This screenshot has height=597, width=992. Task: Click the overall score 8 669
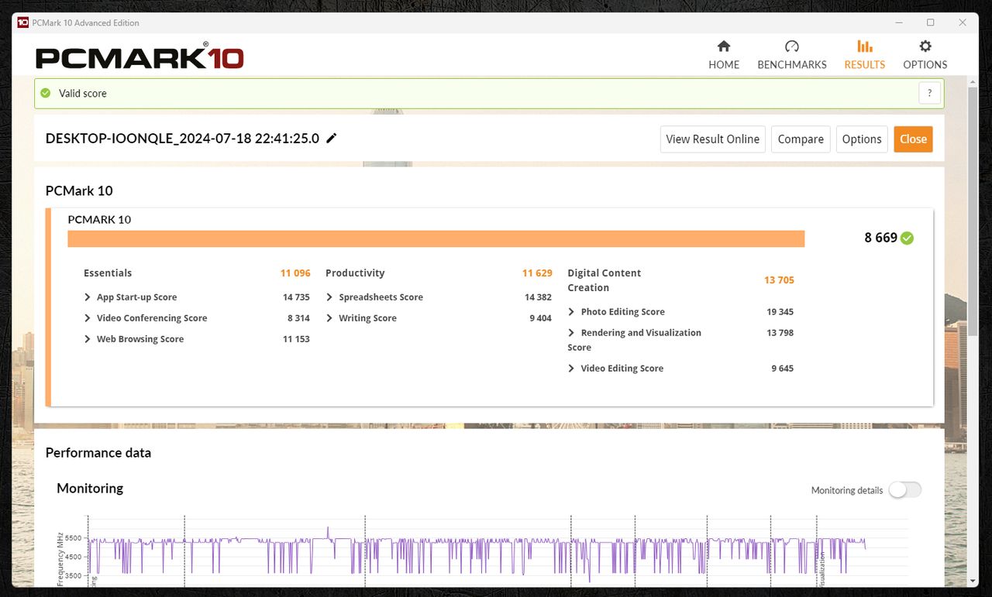click(x=880, y=238)
